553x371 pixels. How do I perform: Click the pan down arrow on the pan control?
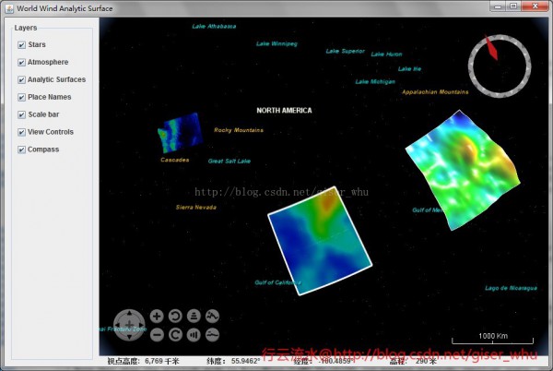pos(129,337)
